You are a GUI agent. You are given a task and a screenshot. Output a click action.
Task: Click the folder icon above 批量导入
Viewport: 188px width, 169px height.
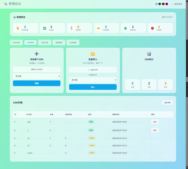[x=93, y=54]
